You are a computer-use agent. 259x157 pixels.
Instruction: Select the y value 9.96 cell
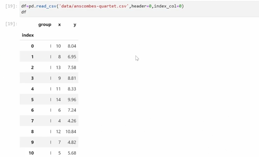tap(72, 100)
